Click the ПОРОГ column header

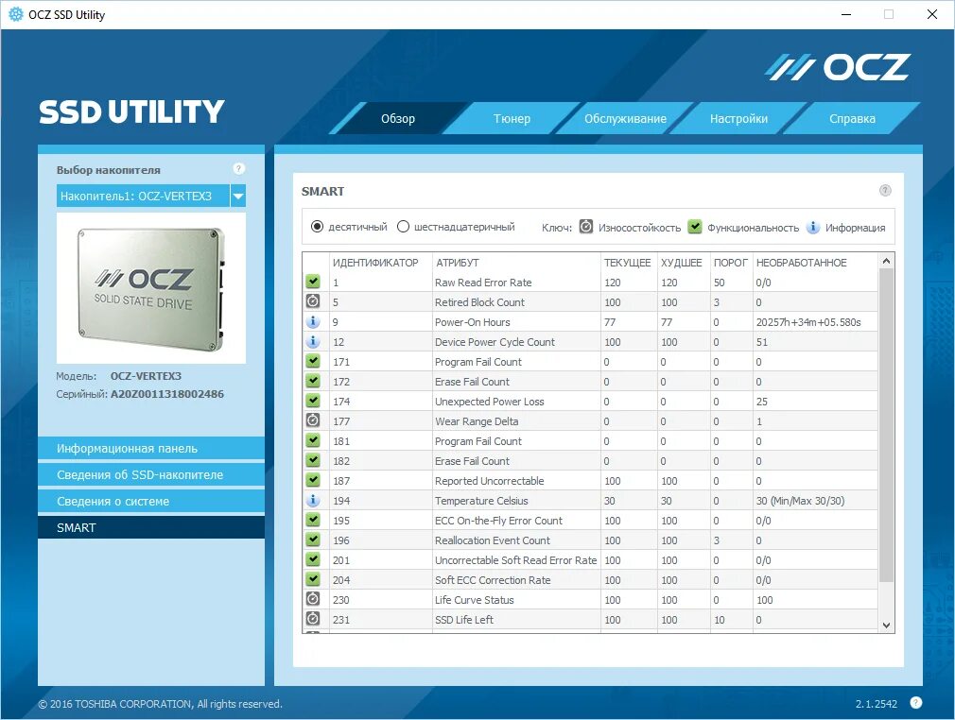point(730,263)
